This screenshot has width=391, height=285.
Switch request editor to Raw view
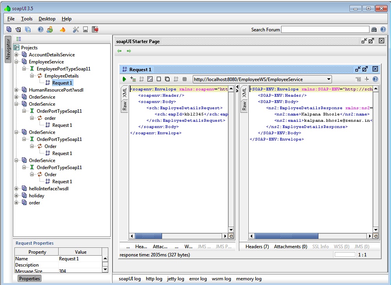(x=125, y=106)
